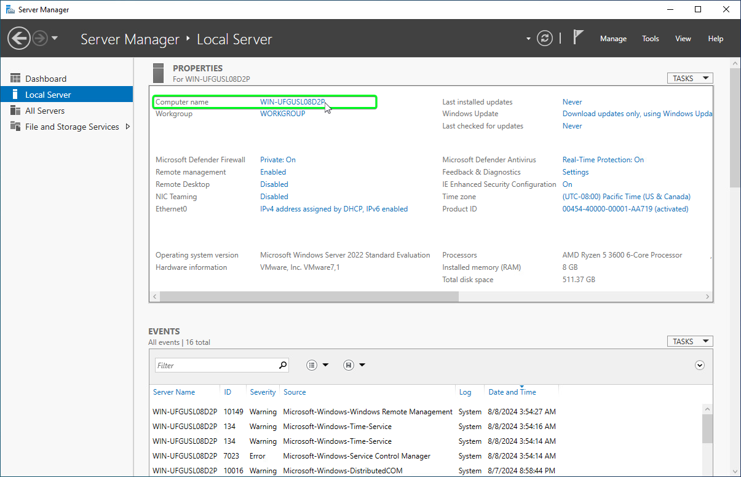The width and height of the screenshot is (741, 477).
Task: Click the NIC Teaming 'Disabled' link
Action: [274, 197]
